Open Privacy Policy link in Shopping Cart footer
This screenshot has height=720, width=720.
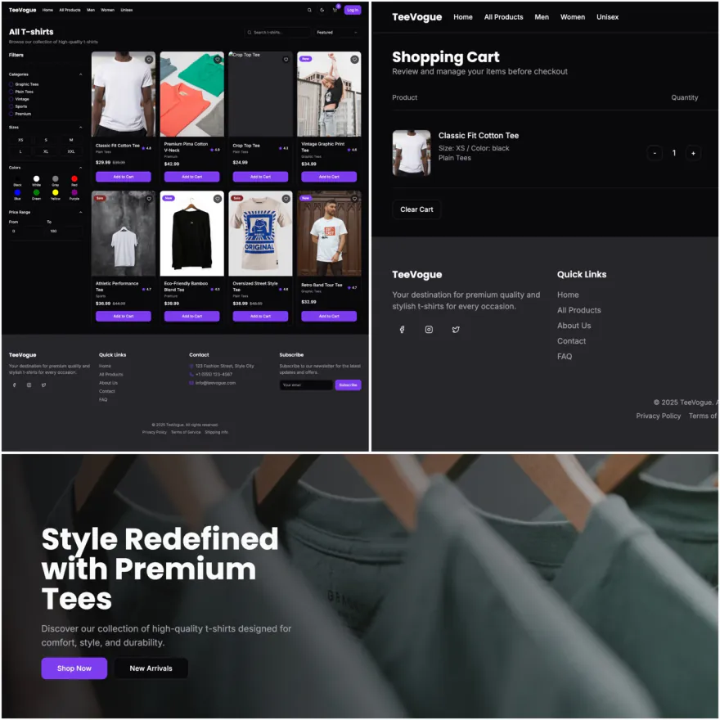[x=658, y=416]
